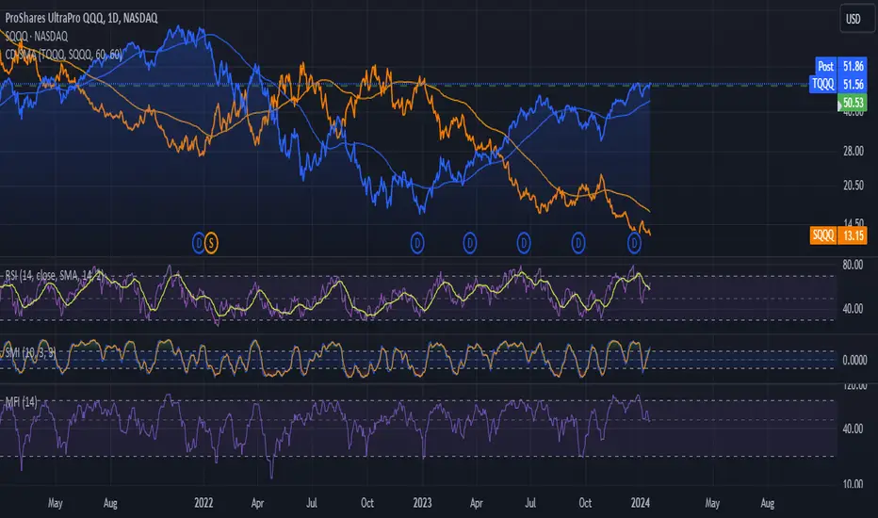Open the D dividend marker above the 2023 label
Image resolution: width=878 pixels, height=518 pixels.
coord(417,243)
